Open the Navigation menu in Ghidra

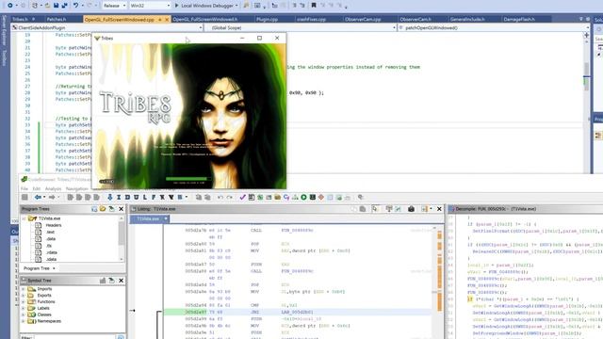click(77, 188)
